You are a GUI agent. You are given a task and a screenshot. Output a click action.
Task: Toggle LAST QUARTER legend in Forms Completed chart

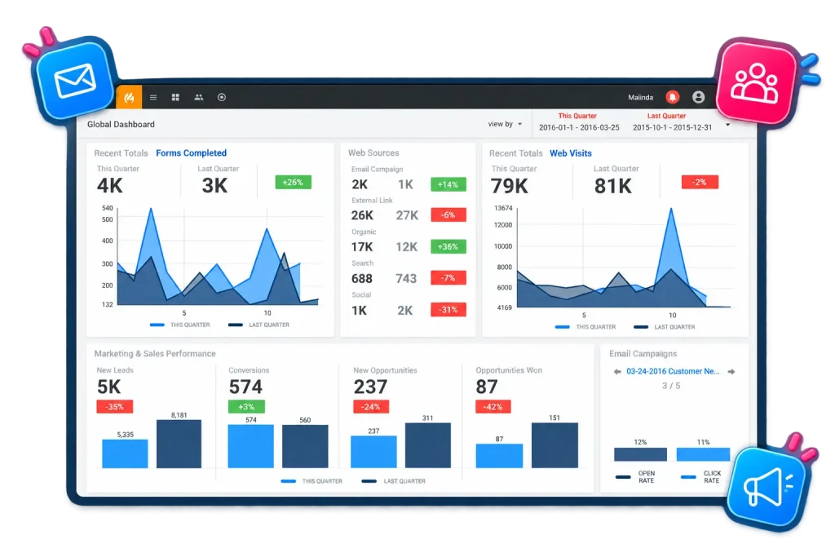(x=258, y=325)
